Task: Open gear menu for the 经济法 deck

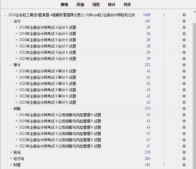Action: pos(184,159)
